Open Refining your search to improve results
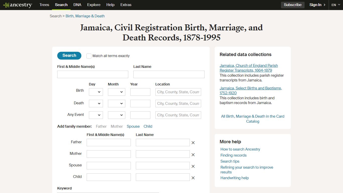Viewport: 343px width, 193px height. [247, 170]
